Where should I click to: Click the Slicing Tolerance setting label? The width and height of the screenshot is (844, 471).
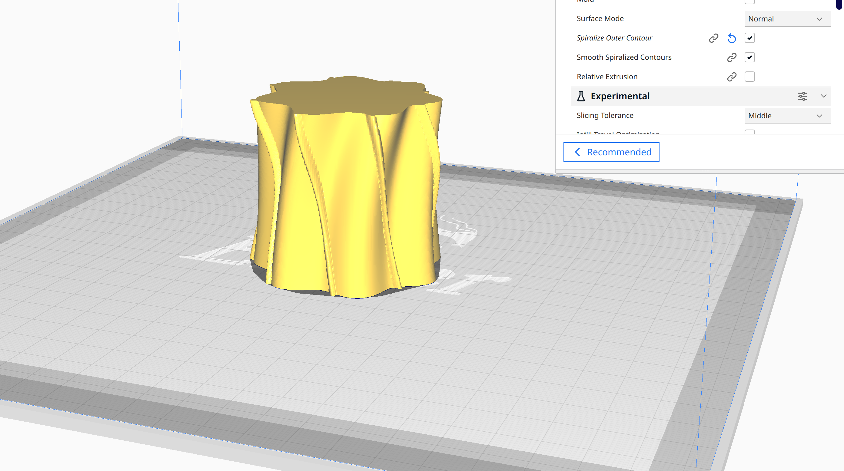pyautogui.click(x=605, y=116)
